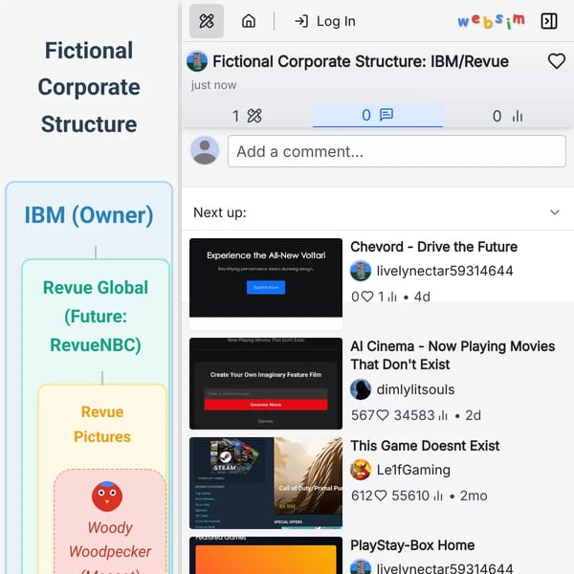
Task: Click the Revue Pictures label
Action: coord(102,424)
